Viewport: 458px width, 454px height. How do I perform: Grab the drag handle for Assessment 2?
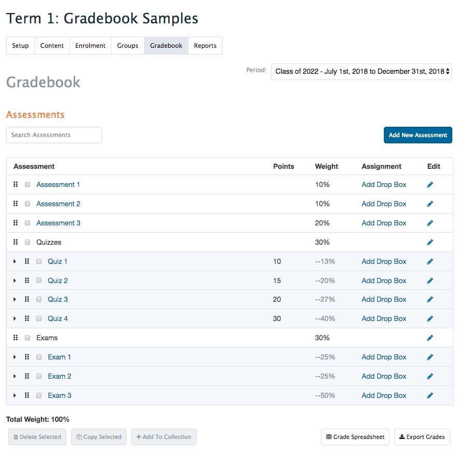click(x=16, y=204)
